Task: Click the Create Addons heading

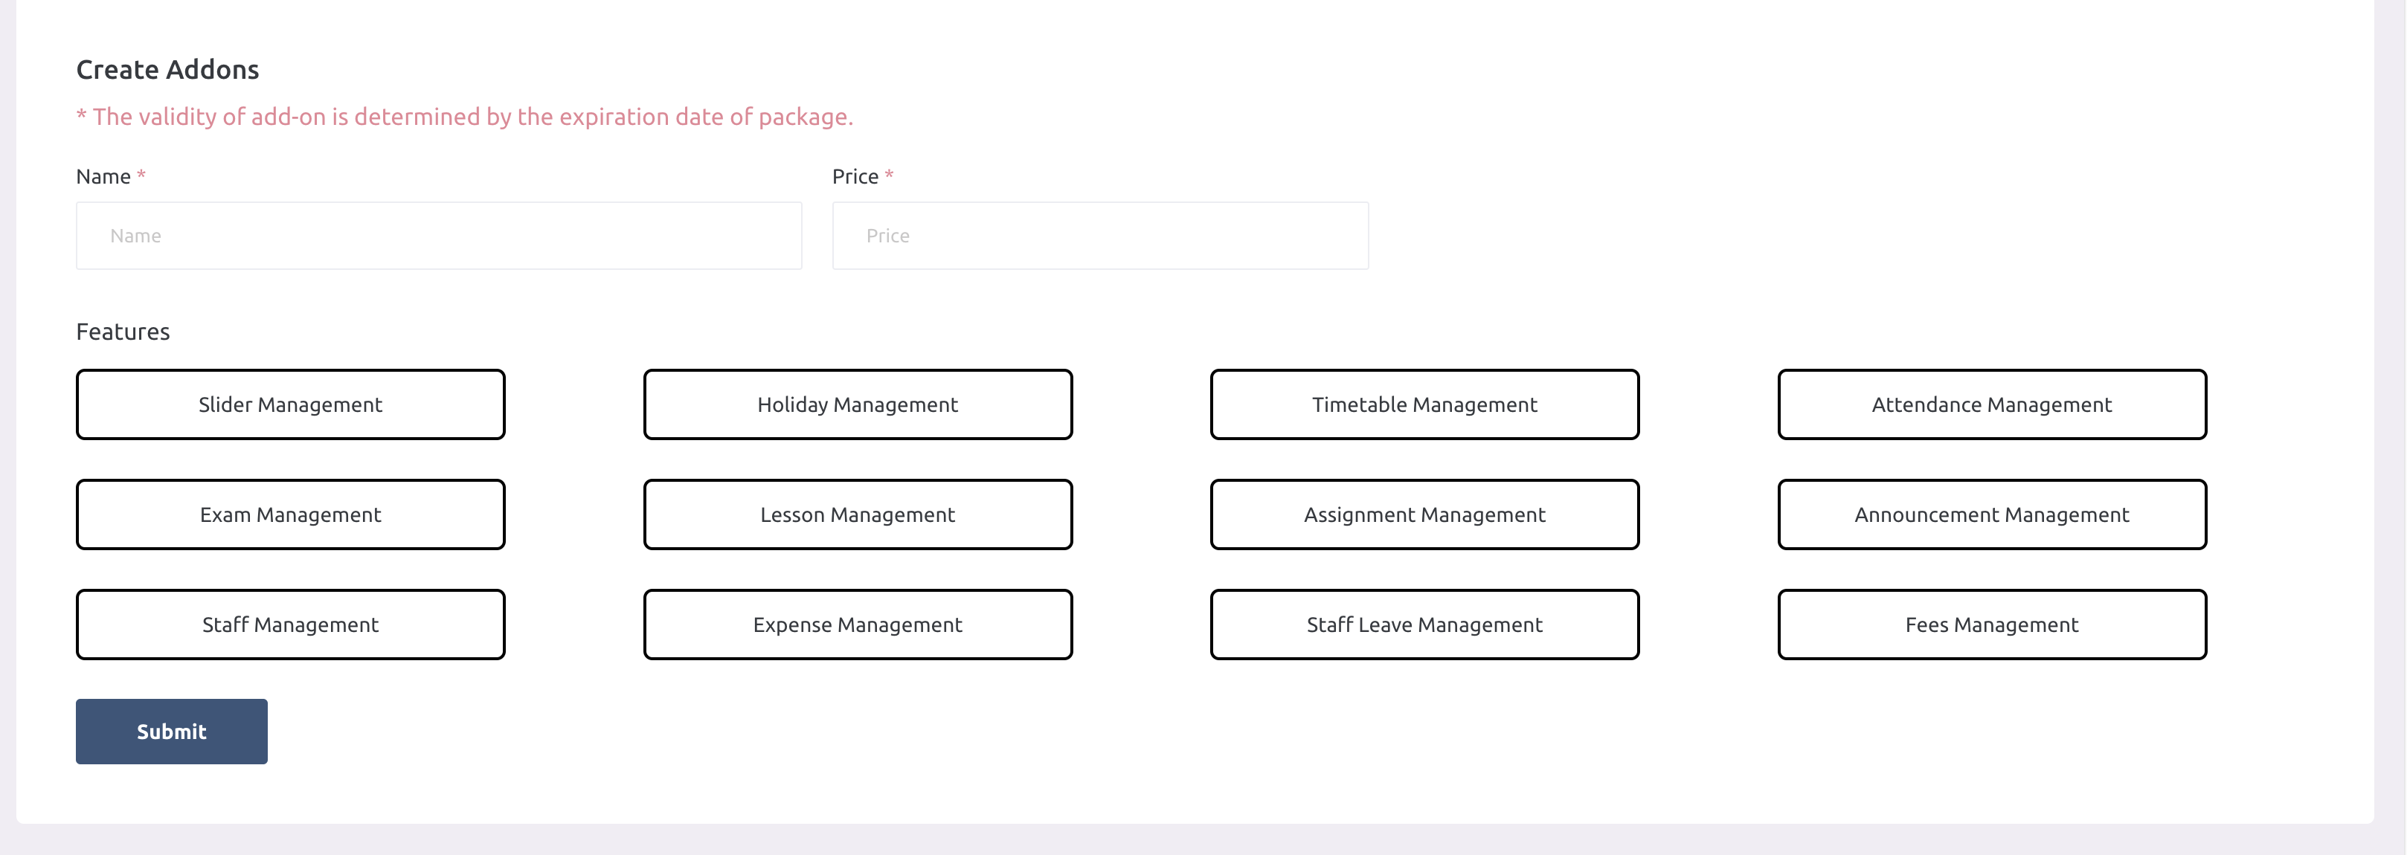Action: [168, 69]
